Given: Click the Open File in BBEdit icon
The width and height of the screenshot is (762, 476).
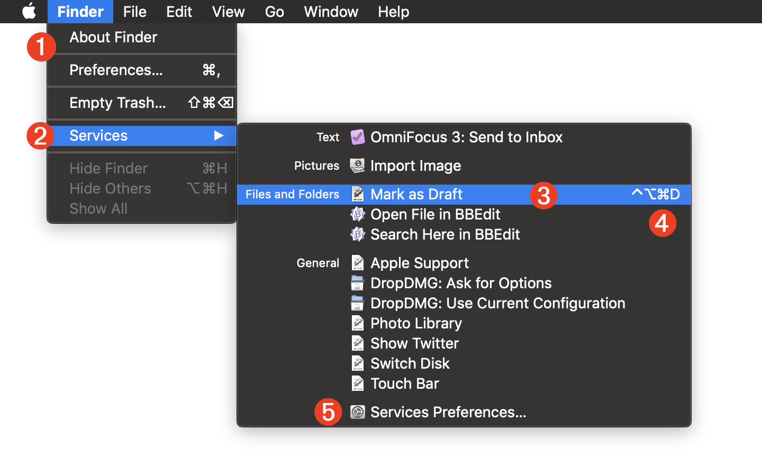Looking at the screenshot, I should [358, 214].
